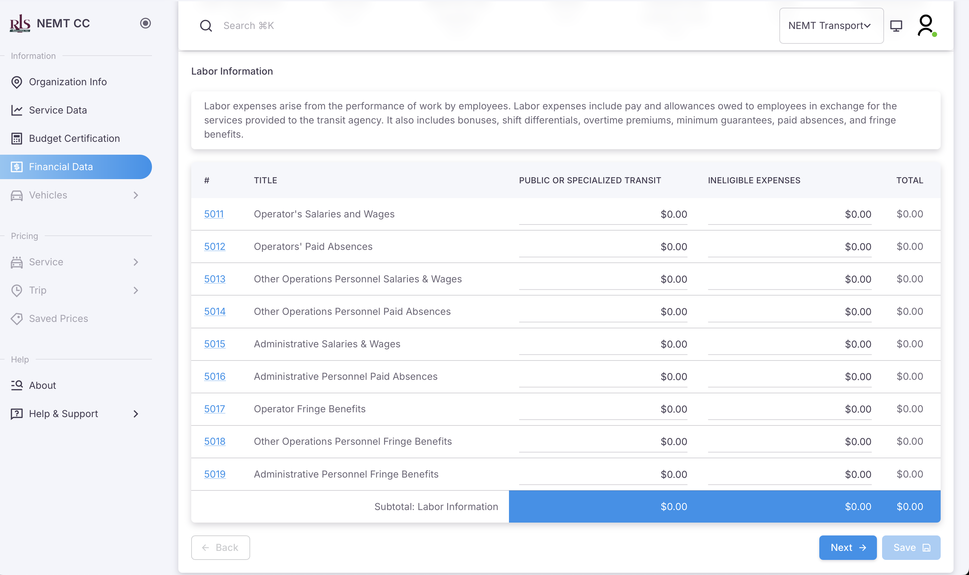The height and width of the screenshot is (575, 969).
Task: Click the RLS logo in sidebar
Action: tap(20, 23)
